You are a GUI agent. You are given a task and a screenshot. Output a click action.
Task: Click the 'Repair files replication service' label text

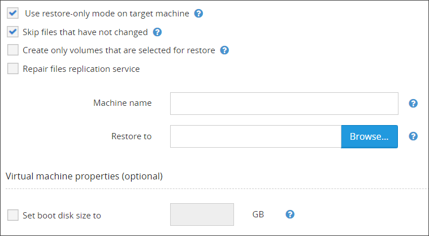pyautogui.click(x=81, y=69)
